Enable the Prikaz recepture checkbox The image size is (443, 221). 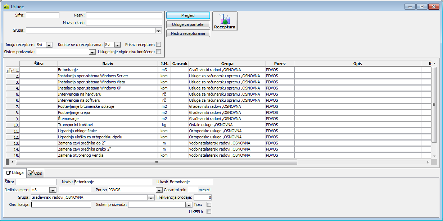(x=158, y=45)
